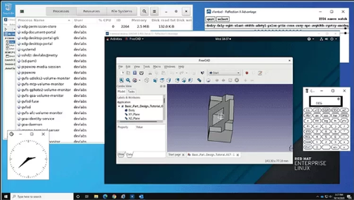The height and width of the screenshot is (200, 354).
Task: Click the Windows Start button
Action: [5, 196]
